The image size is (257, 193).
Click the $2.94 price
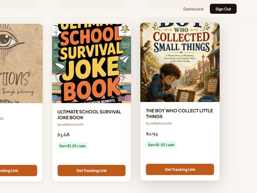coord(152,134)
